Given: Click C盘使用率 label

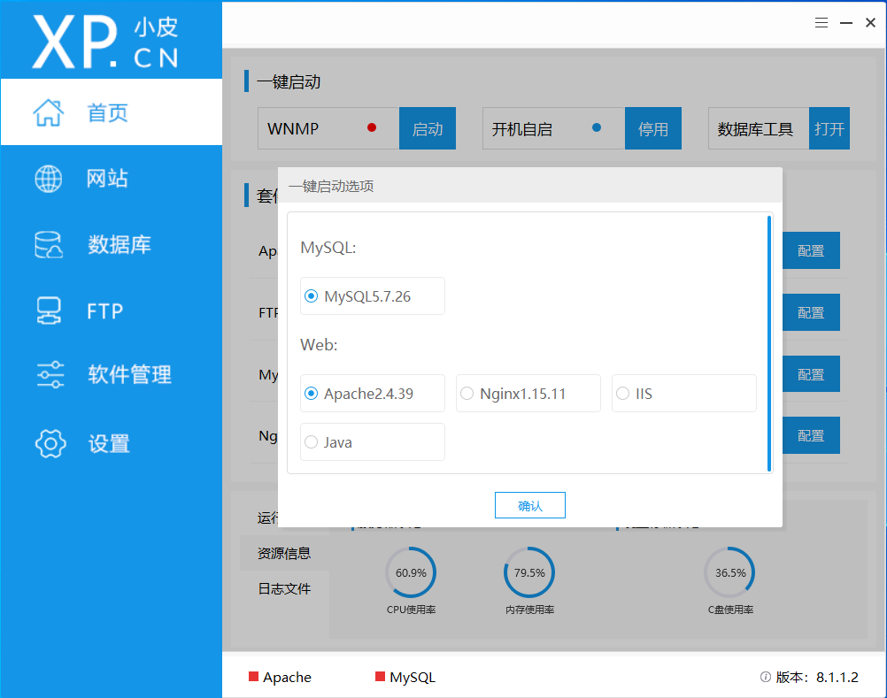Looking at the screenshot, I should pos(730,610).
